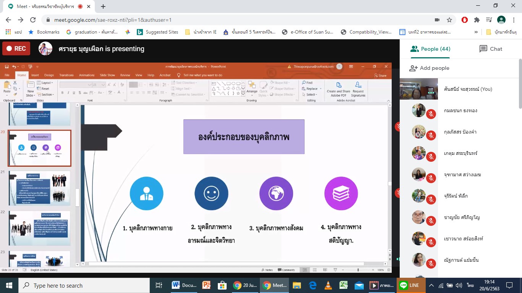Open a new browser tab

tap(103, 6)
